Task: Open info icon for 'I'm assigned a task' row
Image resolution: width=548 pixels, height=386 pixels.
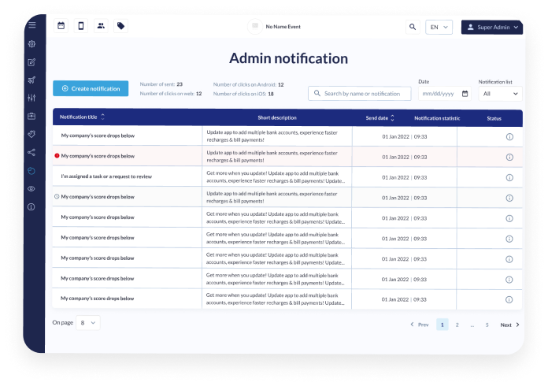Action: pyautogui.click(x=510, y=177)
